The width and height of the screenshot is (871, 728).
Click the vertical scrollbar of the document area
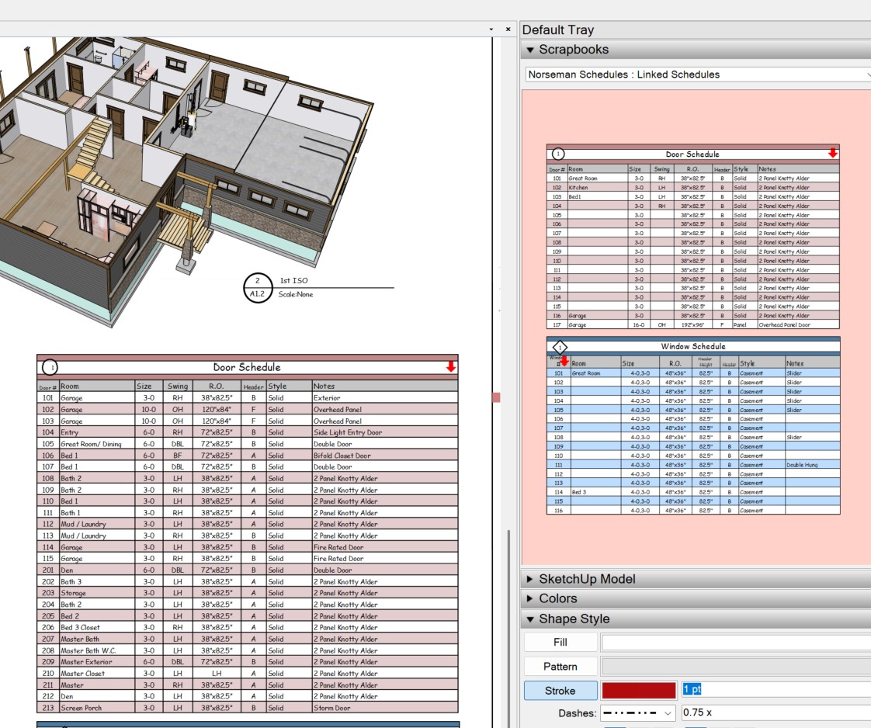coord(508,627)
